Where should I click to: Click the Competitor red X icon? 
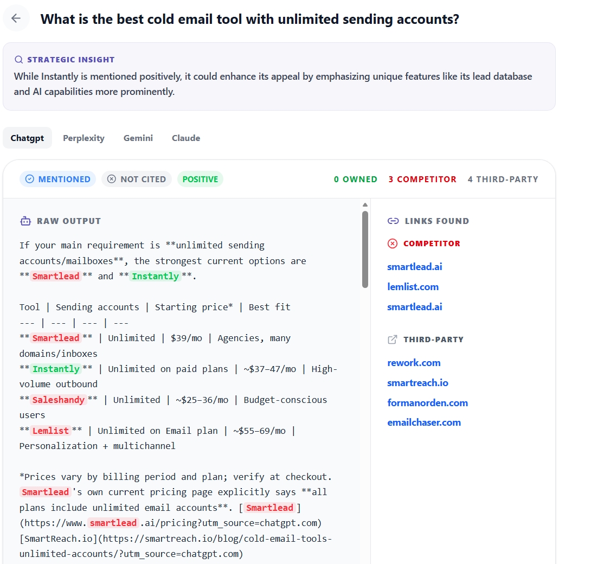(393, 243)
